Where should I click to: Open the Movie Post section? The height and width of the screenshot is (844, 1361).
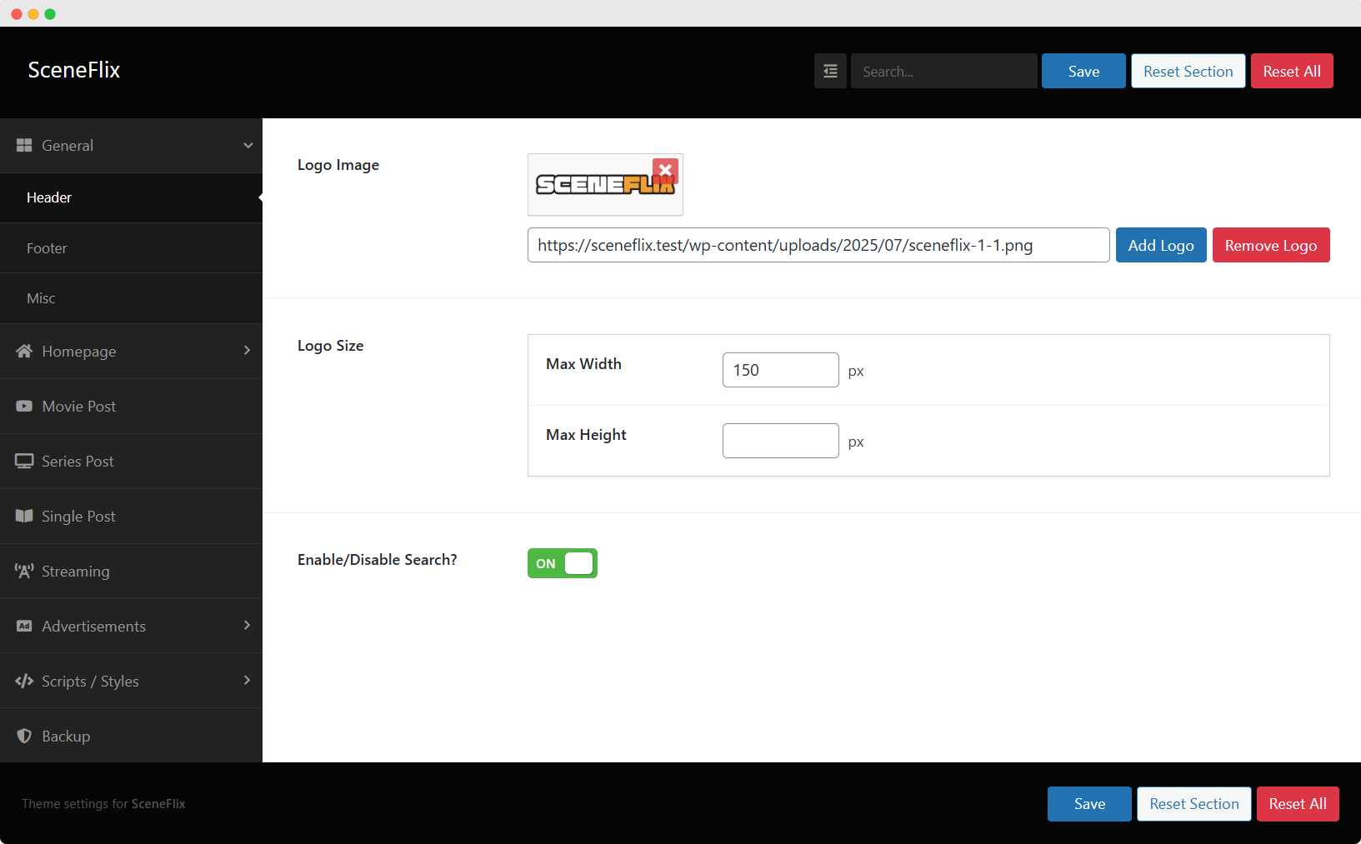(x=131, y=406)
